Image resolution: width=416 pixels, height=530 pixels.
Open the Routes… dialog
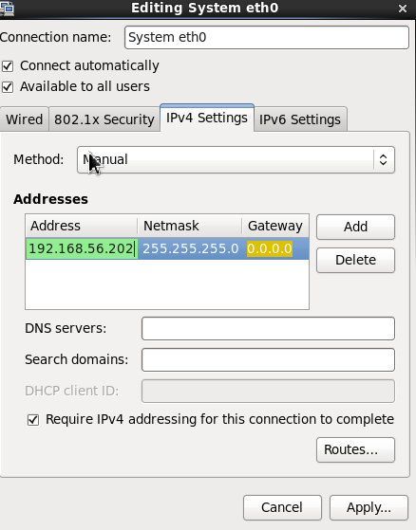355,449
